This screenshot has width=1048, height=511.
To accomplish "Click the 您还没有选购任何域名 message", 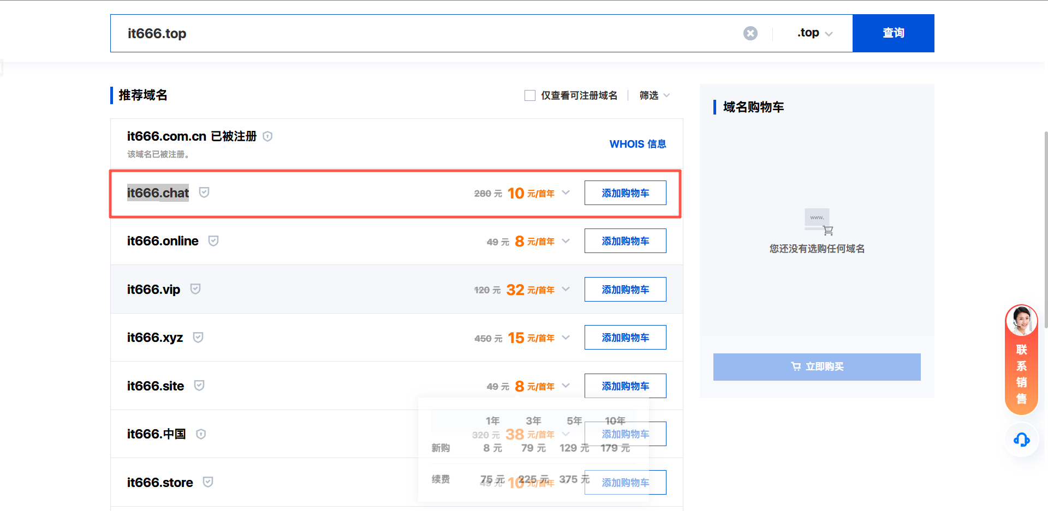I will click(x=817, y=249).
